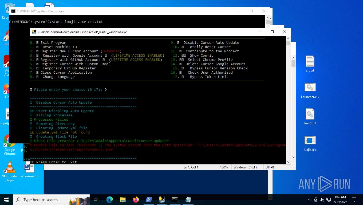Select the luajit.exe desktop icon
Screen dimensions: 363x205
point(310,143)
